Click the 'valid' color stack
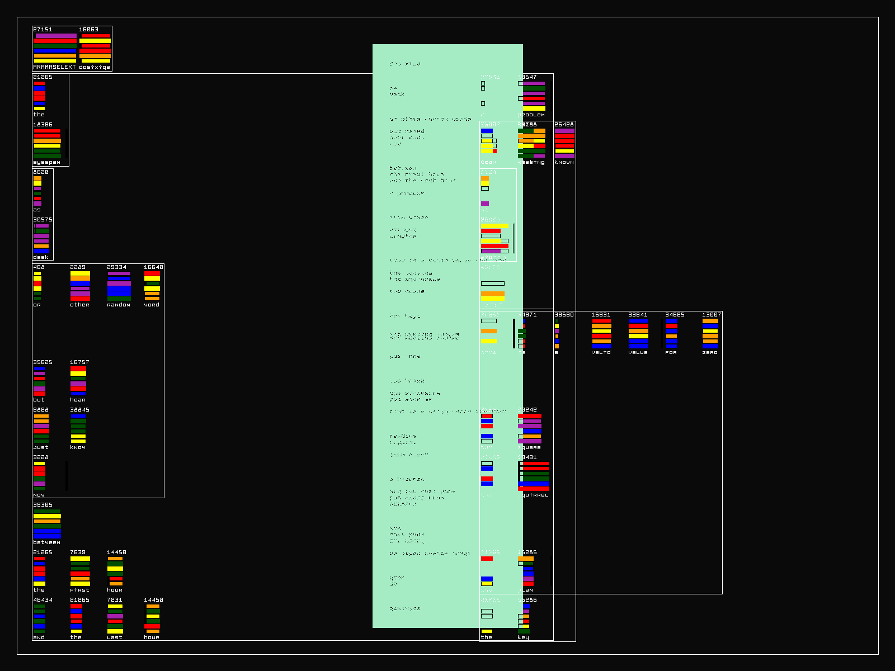Viewport: 895px width, 671px height. pyautogui.click(x=601, y=333)
